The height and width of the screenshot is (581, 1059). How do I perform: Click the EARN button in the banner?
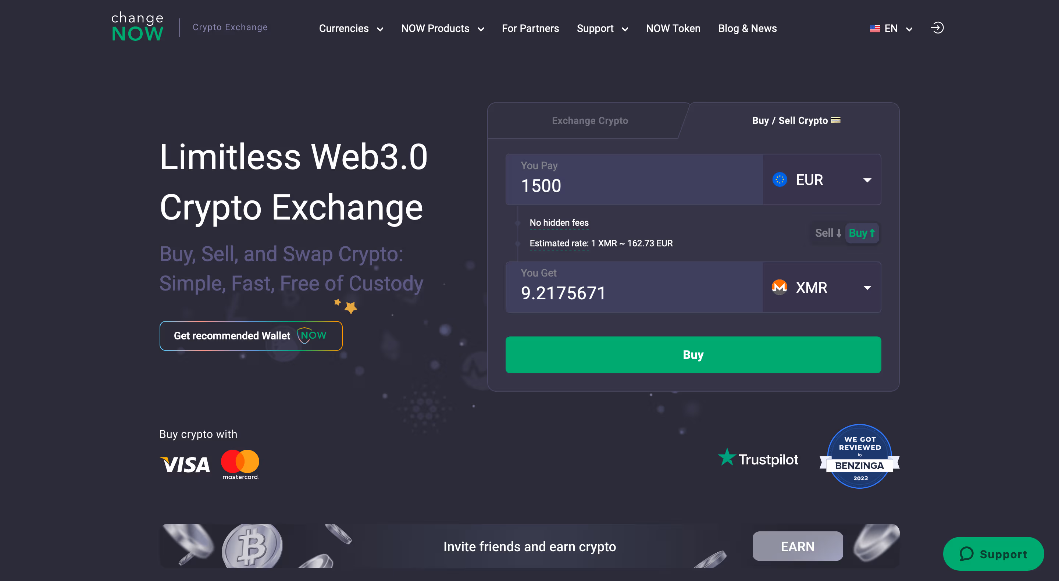pyautogui.click(x=798, y=546)
